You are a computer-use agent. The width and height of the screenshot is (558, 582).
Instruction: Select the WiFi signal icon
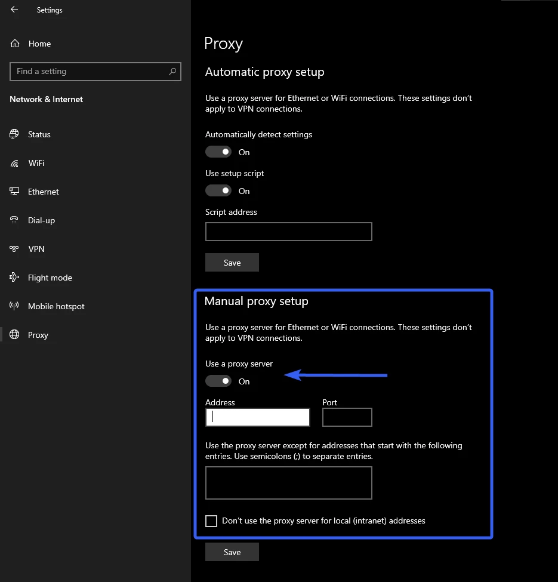15,163
